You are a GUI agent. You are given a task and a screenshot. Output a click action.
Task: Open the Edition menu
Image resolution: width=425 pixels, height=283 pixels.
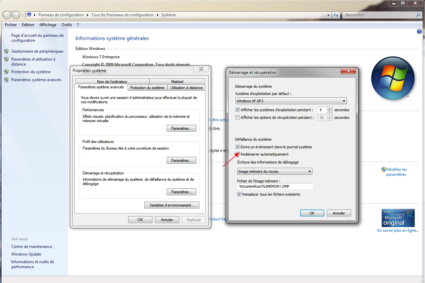pos(28,25)
